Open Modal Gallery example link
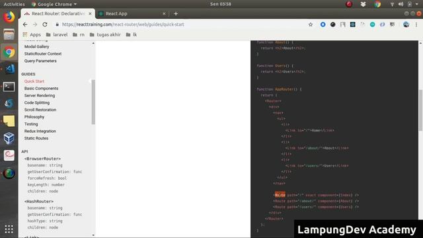The image size is (423, 238). 37,46
